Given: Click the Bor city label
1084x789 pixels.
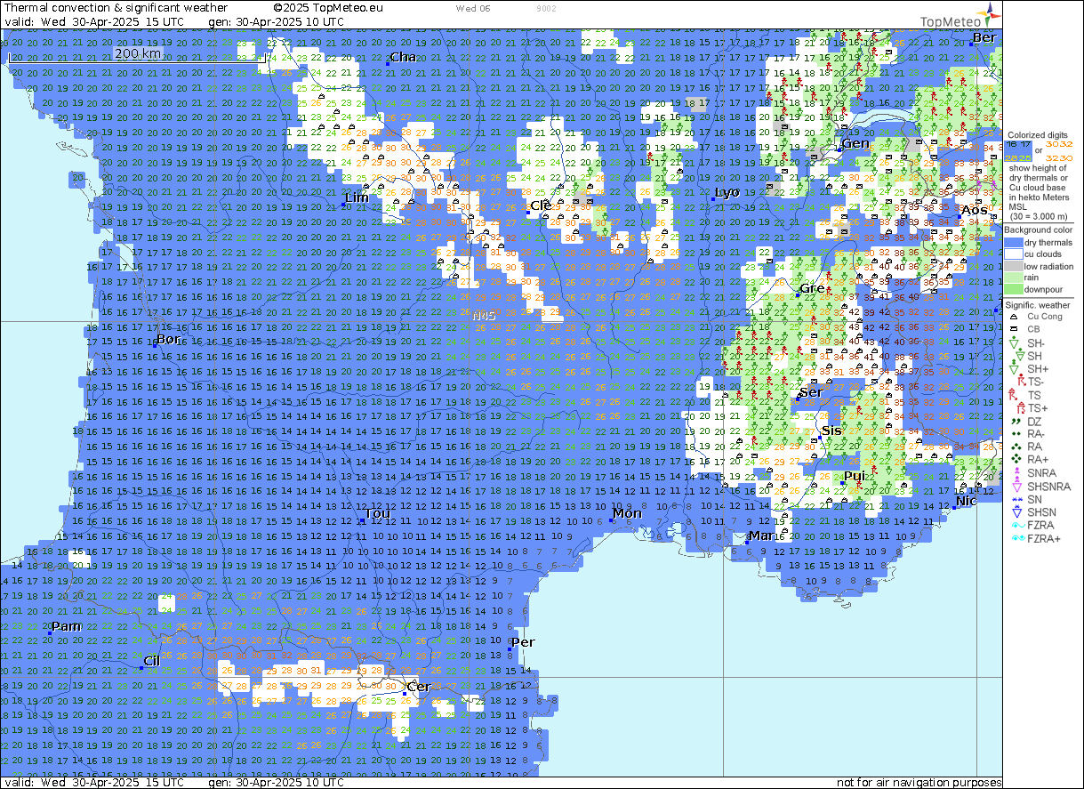Looking at the screenshot, I should point(168,340).
